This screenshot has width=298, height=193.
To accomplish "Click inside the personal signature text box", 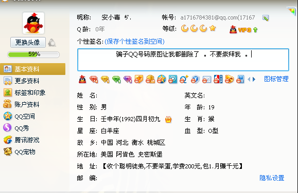I will tap(183, 60).
